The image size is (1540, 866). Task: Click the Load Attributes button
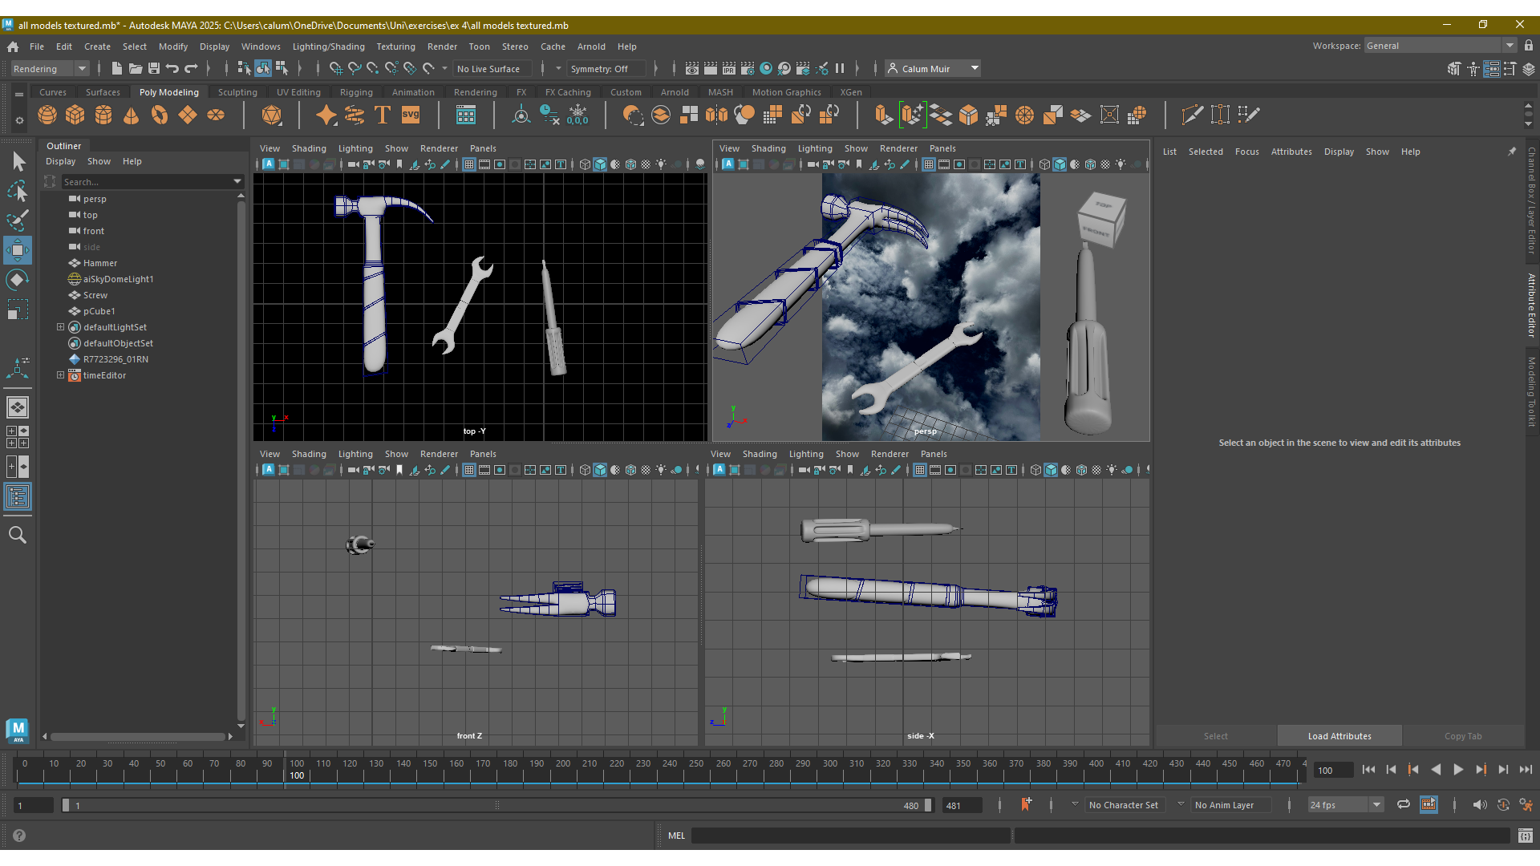(x=1339, y=736)
